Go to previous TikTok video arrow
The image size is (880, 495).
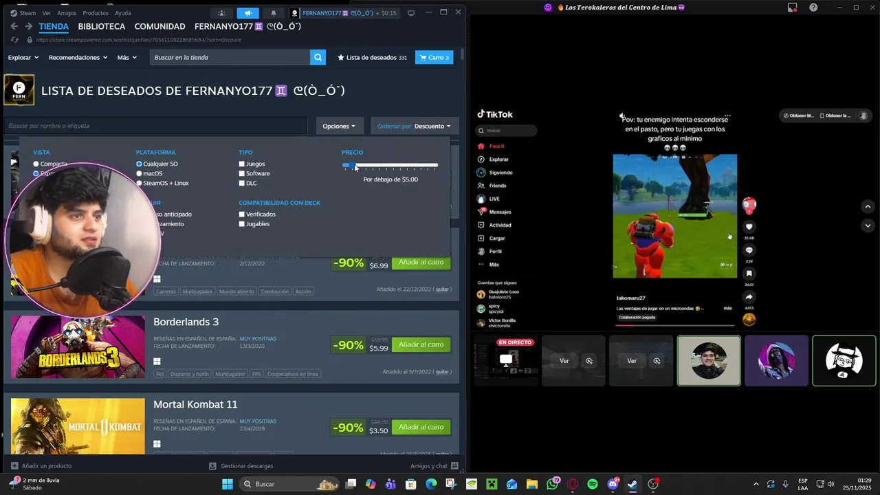[868, 207]
